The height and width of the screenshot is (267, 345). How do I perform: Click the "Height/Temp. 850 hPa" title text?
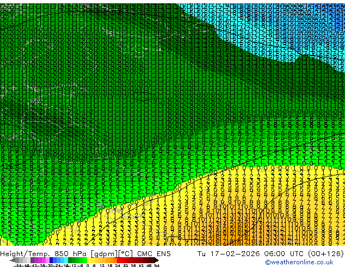[x=45, y=254]
